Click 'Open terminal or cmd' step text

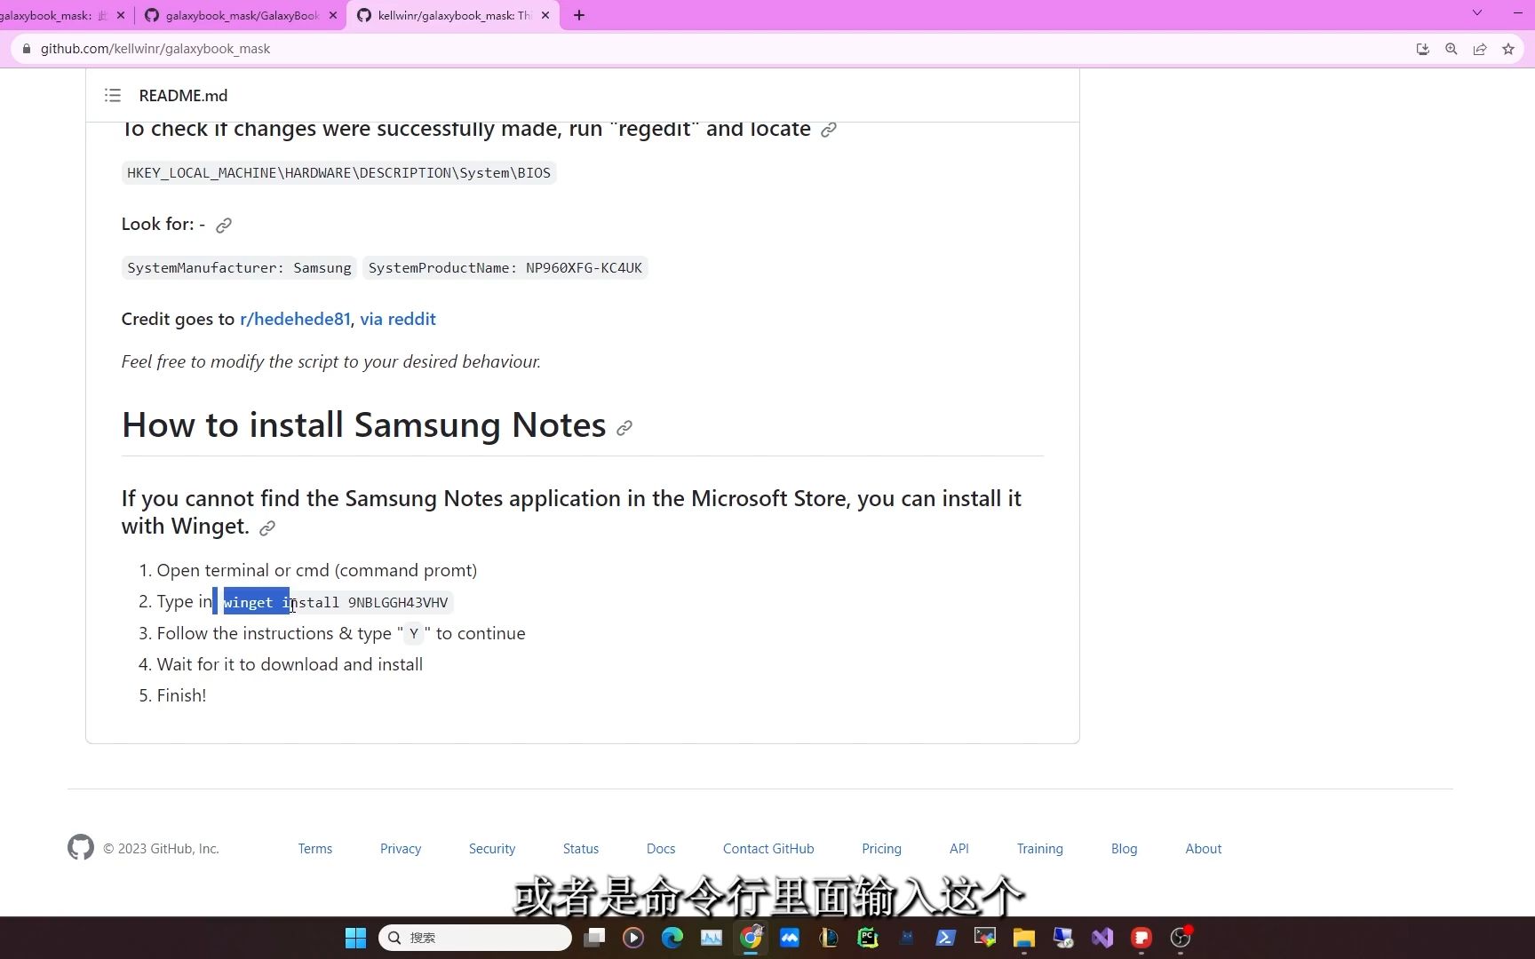[x=317, y=571]
